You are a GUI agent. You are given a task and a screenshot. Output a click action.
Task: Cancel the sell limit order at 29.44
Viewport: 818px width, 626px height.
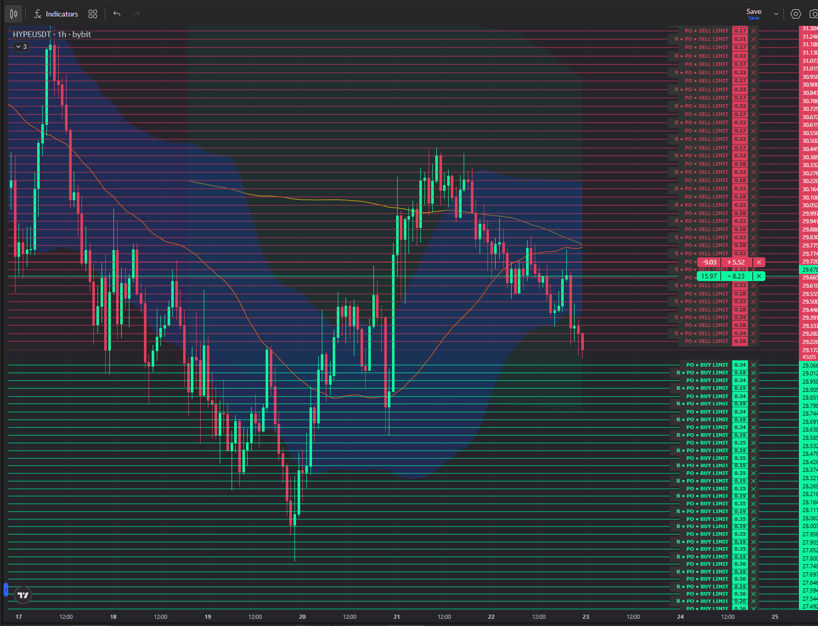pyautogui.click(x=754, y=310)
